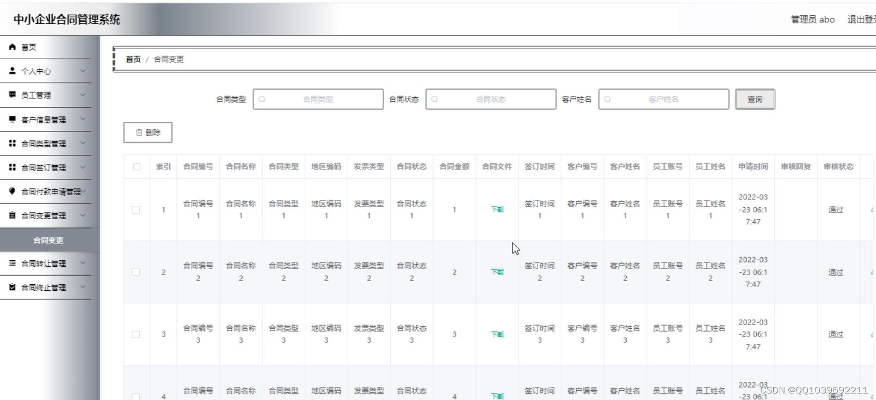Click 客户姓名 2 cell in second row
The height and width of the screenshot is (400, 876).
pyautogui.click(x=625, y=272)
